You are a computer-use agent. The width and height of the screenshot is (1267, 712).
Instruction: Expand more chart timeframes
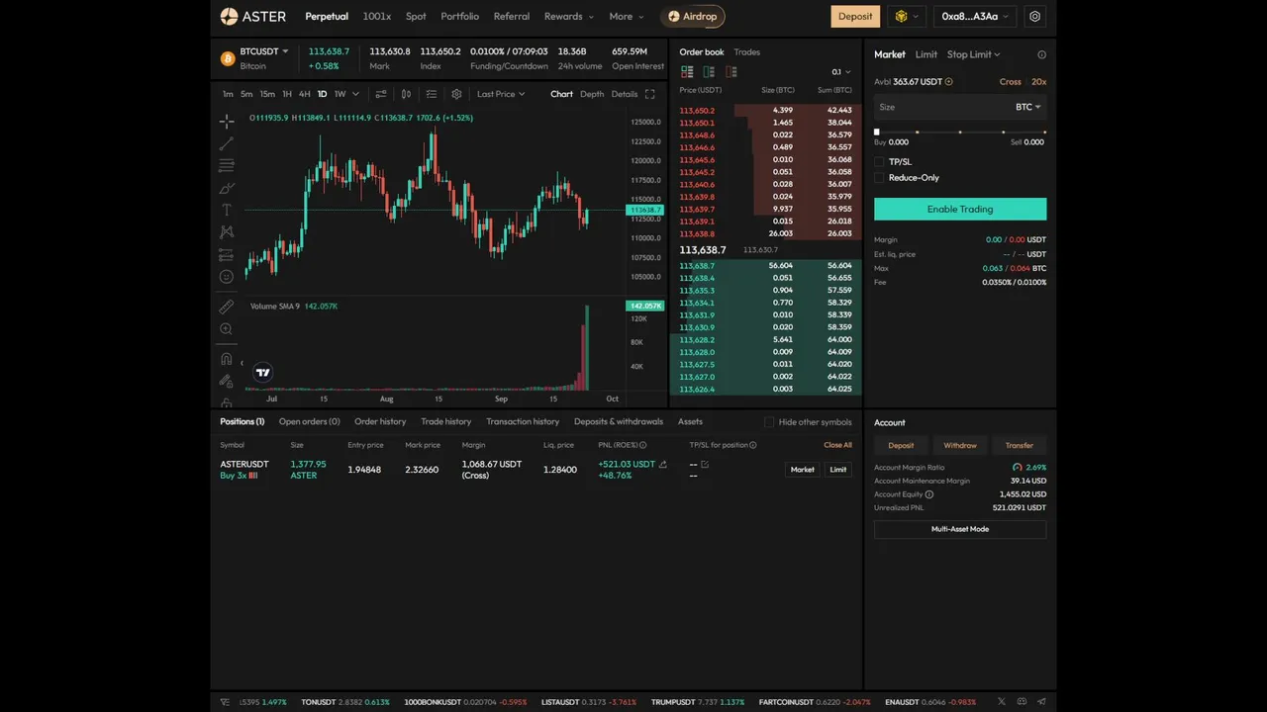355,94
